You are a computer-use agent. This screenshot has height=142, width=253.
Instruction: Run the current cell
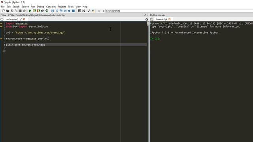click(34, 11)
